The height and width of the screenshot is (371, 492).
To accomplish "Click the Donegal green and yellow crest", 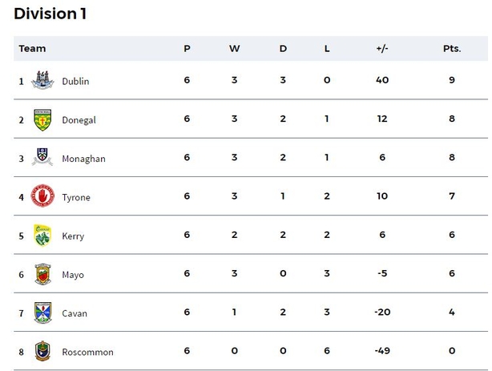I will pyautogui.click(x=42, y=120).
